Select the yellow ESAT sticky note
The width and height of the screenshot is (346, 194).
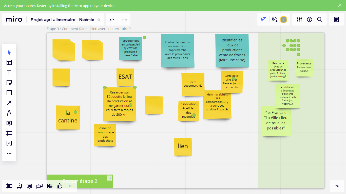125,77
